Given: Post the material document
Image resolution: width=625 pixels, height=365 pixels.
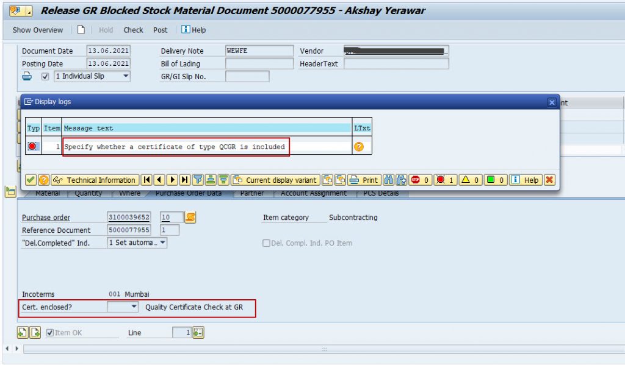Looking at the screenshot, I should tap(161, 30).
